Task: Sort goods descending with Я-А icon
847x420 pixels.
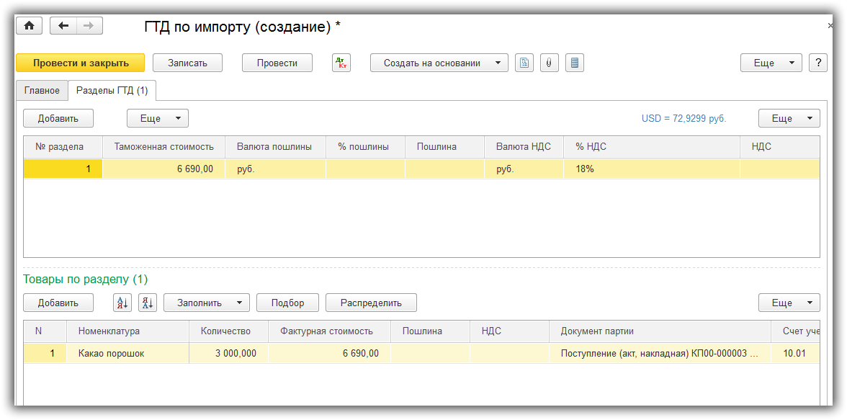Action: pyautogui.click(x=147, y=303)
